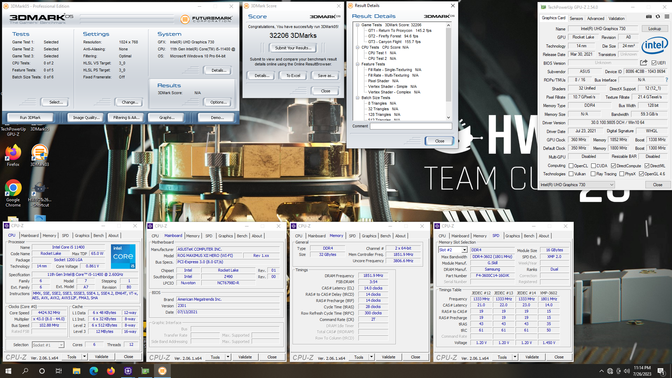
Task: Click the Cortana circle on taskbar
Action: click(42, 371)
